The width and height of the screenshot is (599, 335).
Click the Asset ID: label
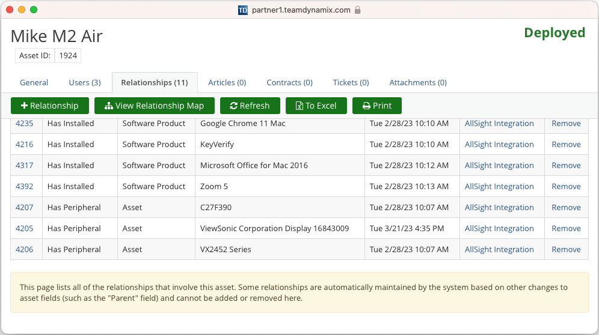(x=35, y=55)
